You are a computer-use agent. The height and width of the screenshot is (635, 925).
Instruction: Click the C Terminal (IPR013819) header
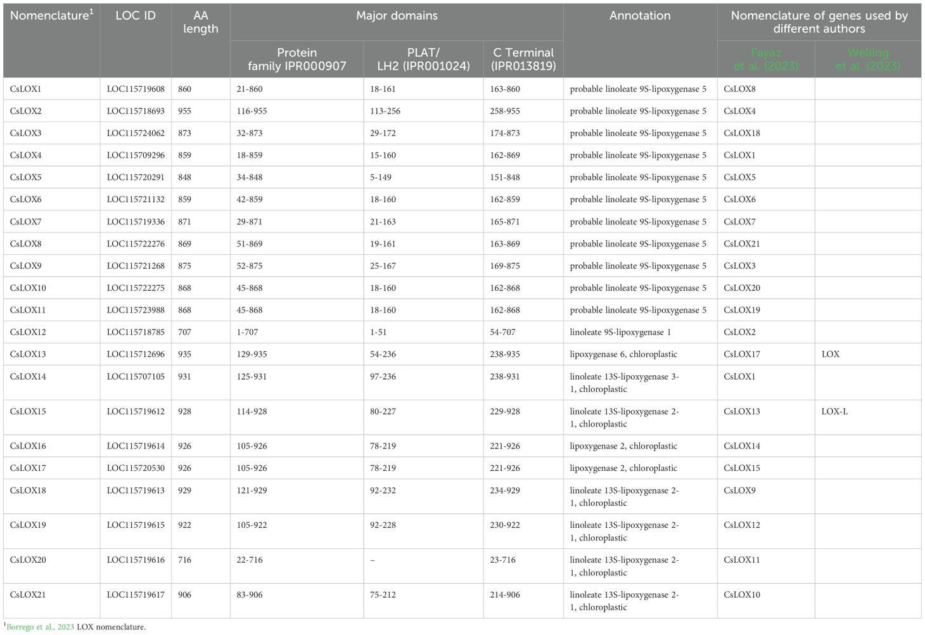click(x=523, y=59)
